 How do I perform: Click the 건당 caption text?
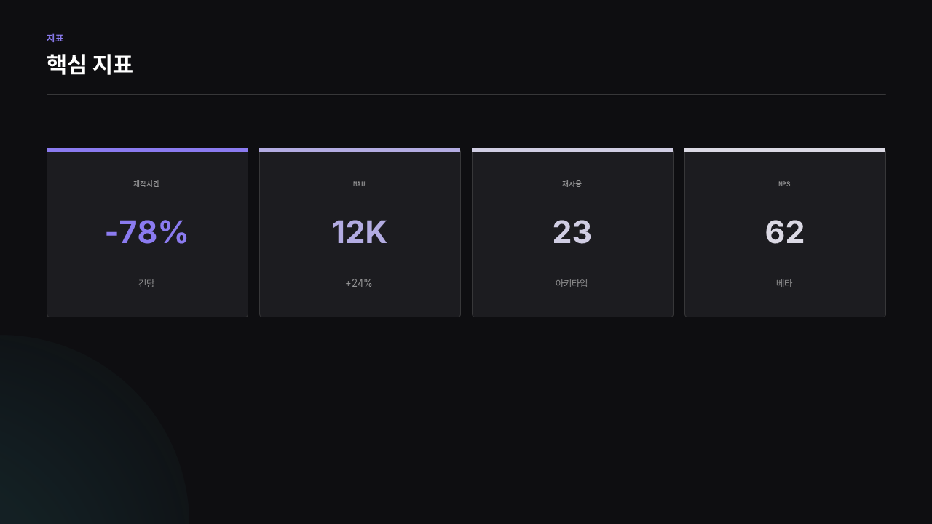click(x=146, y=283)
